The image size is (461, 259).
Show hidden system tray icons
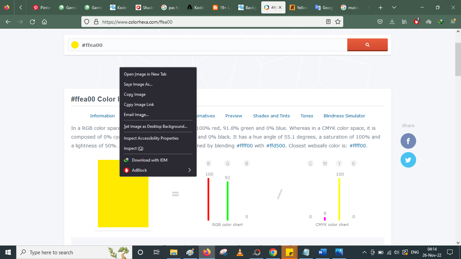364,252
